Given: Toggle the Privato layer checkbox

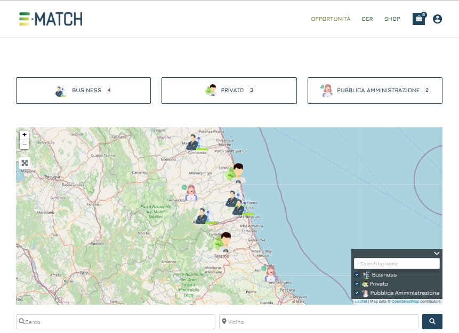Looking at the screenshot, I should pyautogui.click(x=357, y=284).
